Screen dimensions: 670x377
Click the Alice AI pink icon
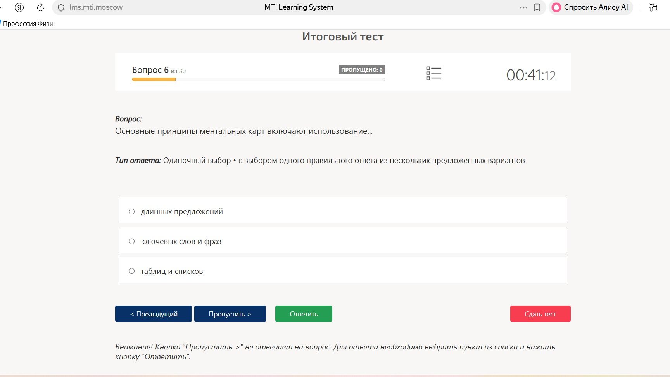556,7
